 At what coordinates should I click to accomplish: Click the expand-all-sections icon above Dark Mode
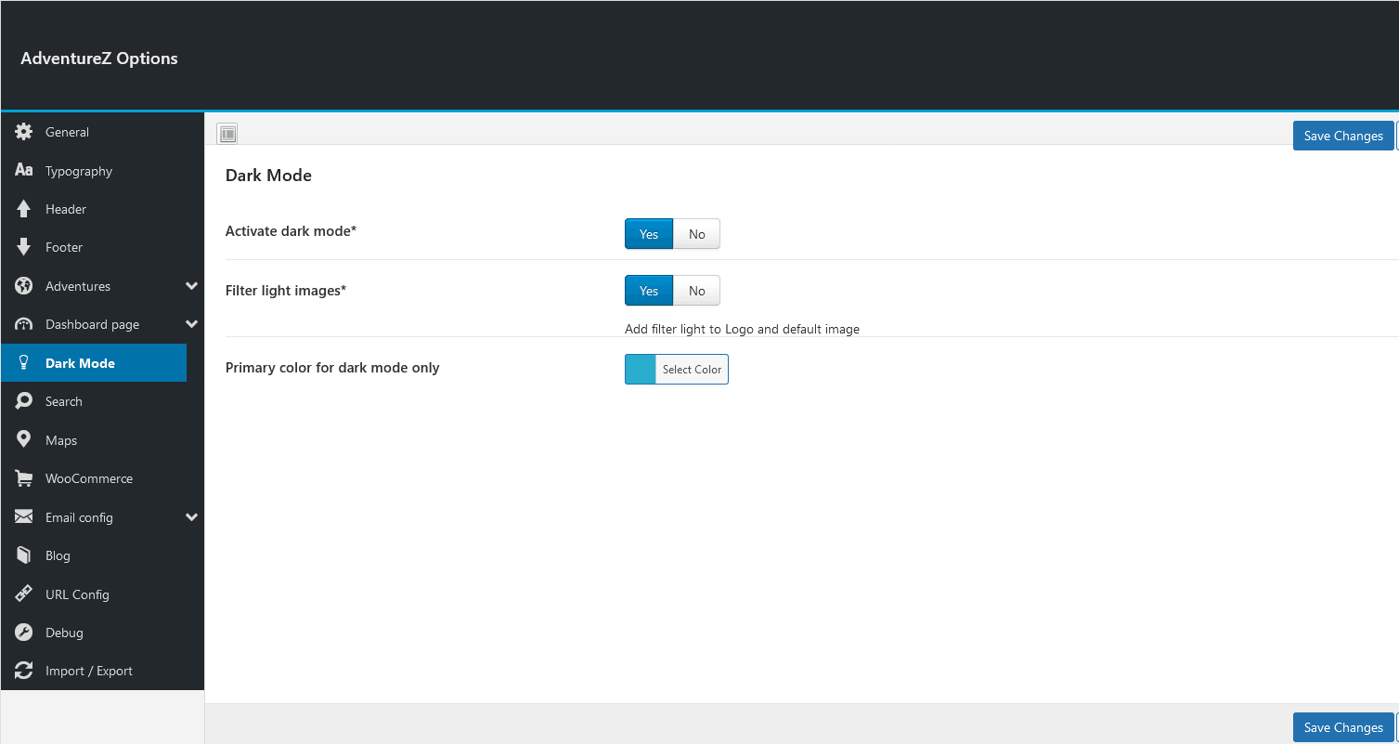[x=227, y=134]
